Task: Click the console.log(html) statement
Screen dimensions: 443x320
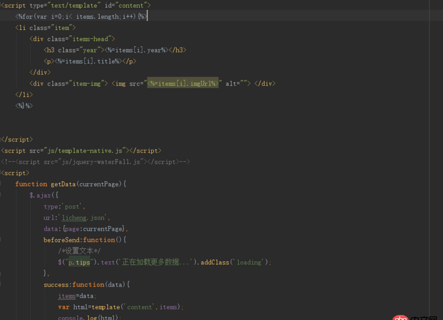Action: point(89,317)
